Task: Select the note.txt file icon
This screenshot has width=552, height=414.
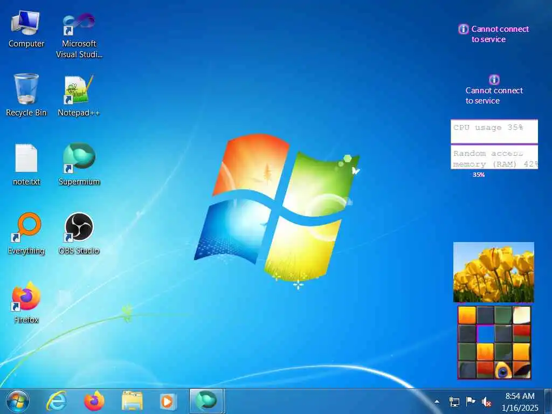Action: (x=26, y=164)
